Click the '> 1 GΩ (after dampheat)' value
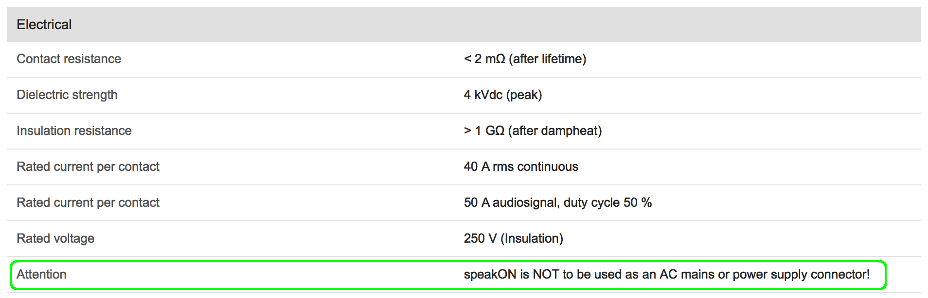Screen dimensions: 928x298 533,131
